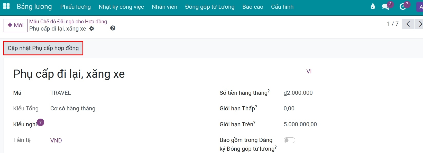423x153 pixels.
Task: Click the 1 / 7 pager counter
Action: coord(393,24)
